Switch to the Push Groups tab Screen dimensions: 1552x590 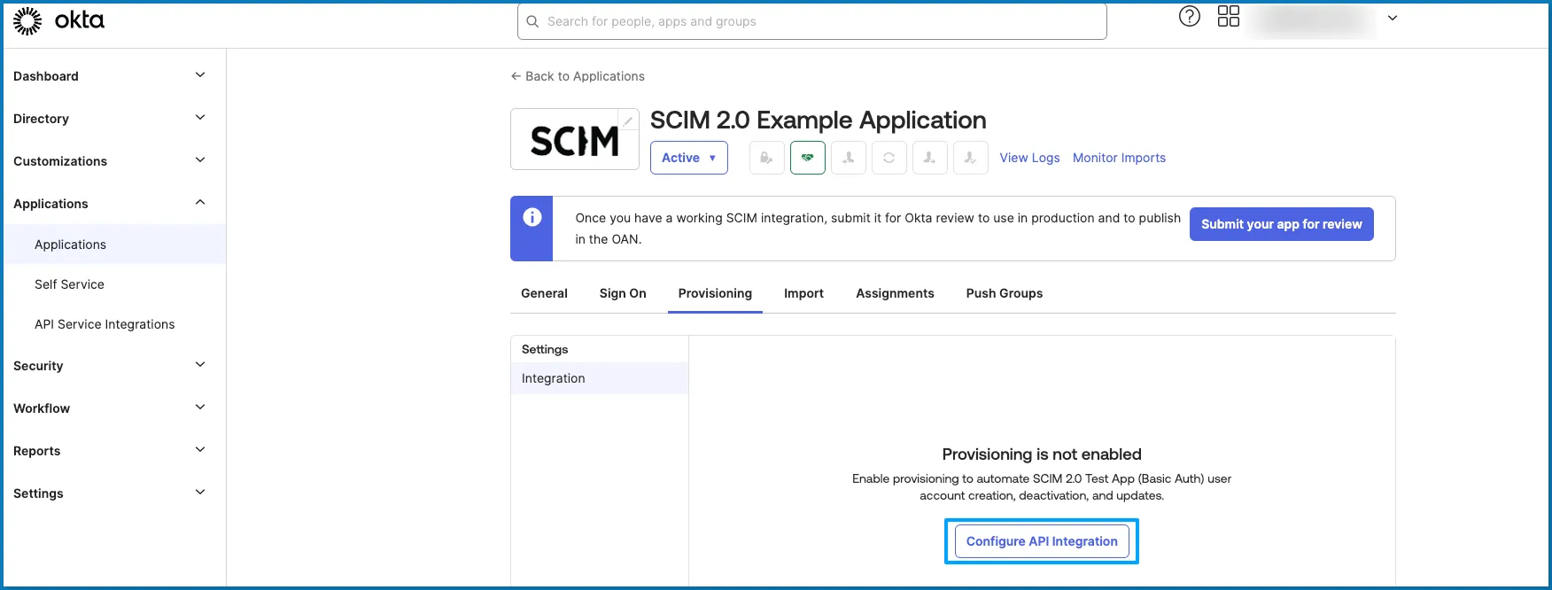1004,293
